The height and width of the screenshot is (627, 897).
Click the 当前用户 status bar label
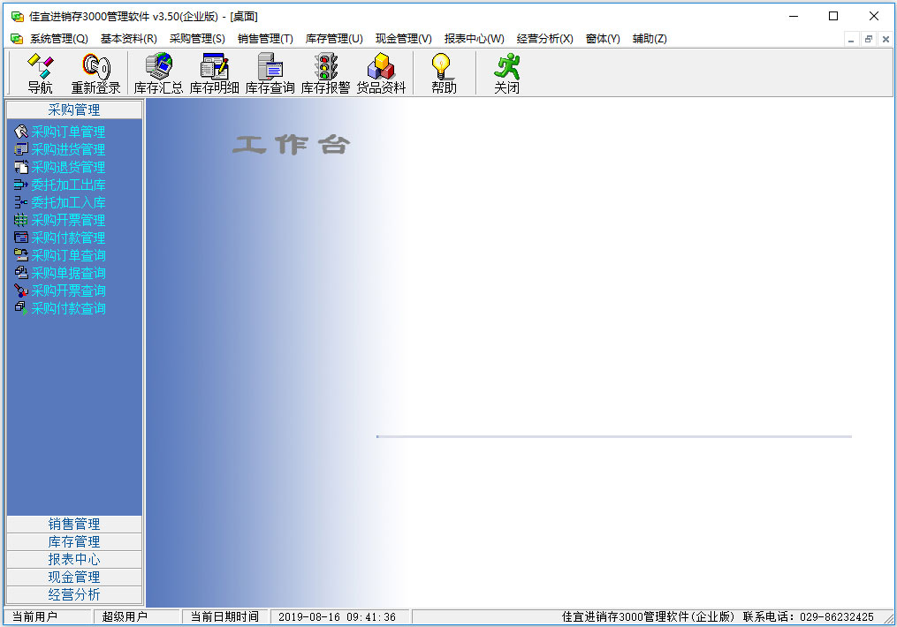34,616
